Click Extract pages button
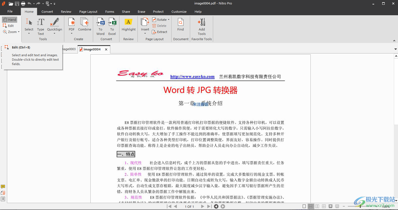 [x=160, y=32]
